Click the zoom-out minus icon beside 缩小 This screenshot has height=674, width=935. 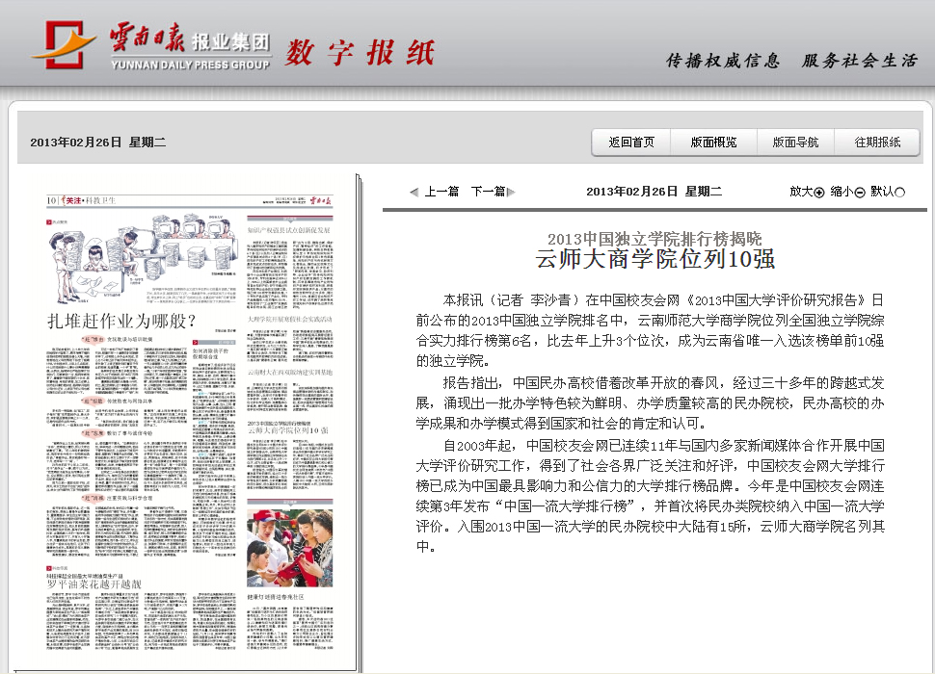[x=859, y=193]
